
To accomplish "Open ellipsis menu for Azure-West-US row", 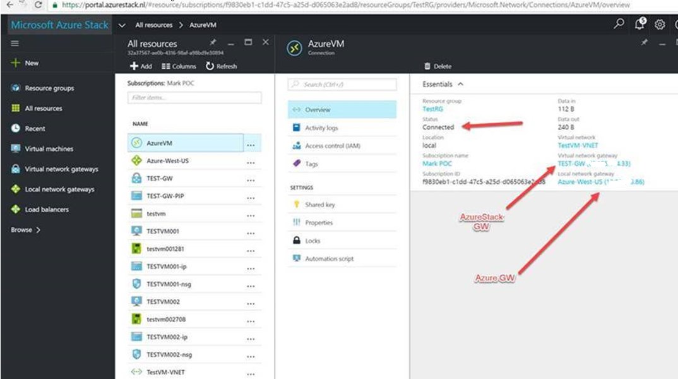I will tap(251, 163).
